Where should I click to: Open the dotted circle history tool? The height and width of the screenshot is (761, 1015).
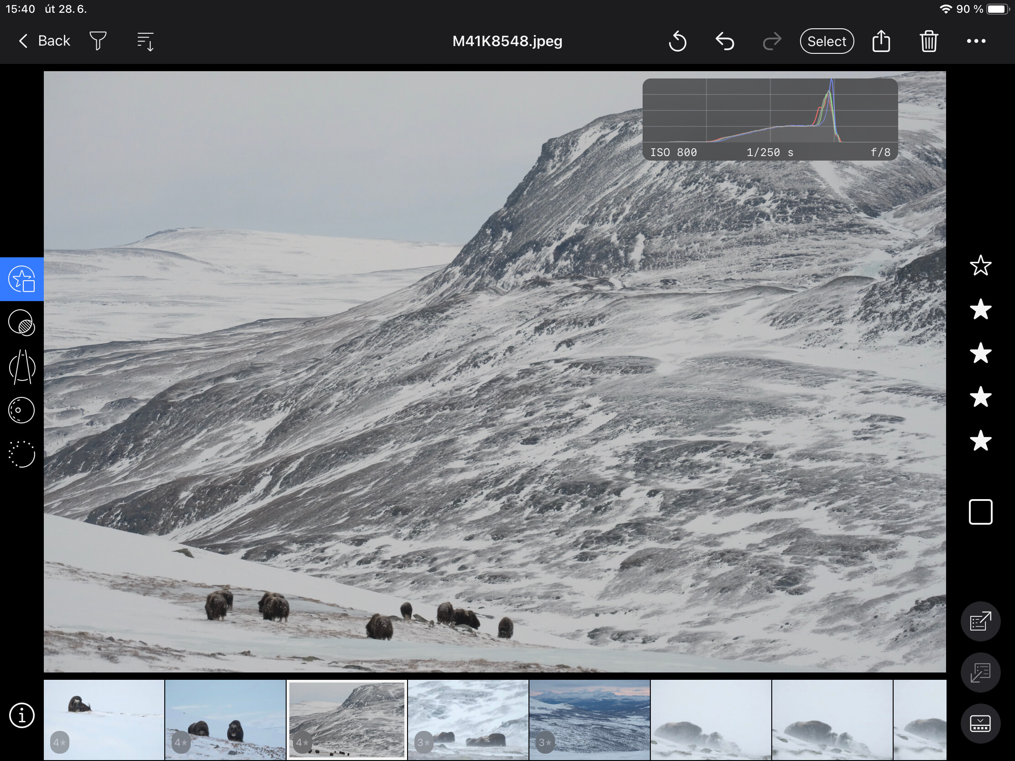tap(21, 454)
